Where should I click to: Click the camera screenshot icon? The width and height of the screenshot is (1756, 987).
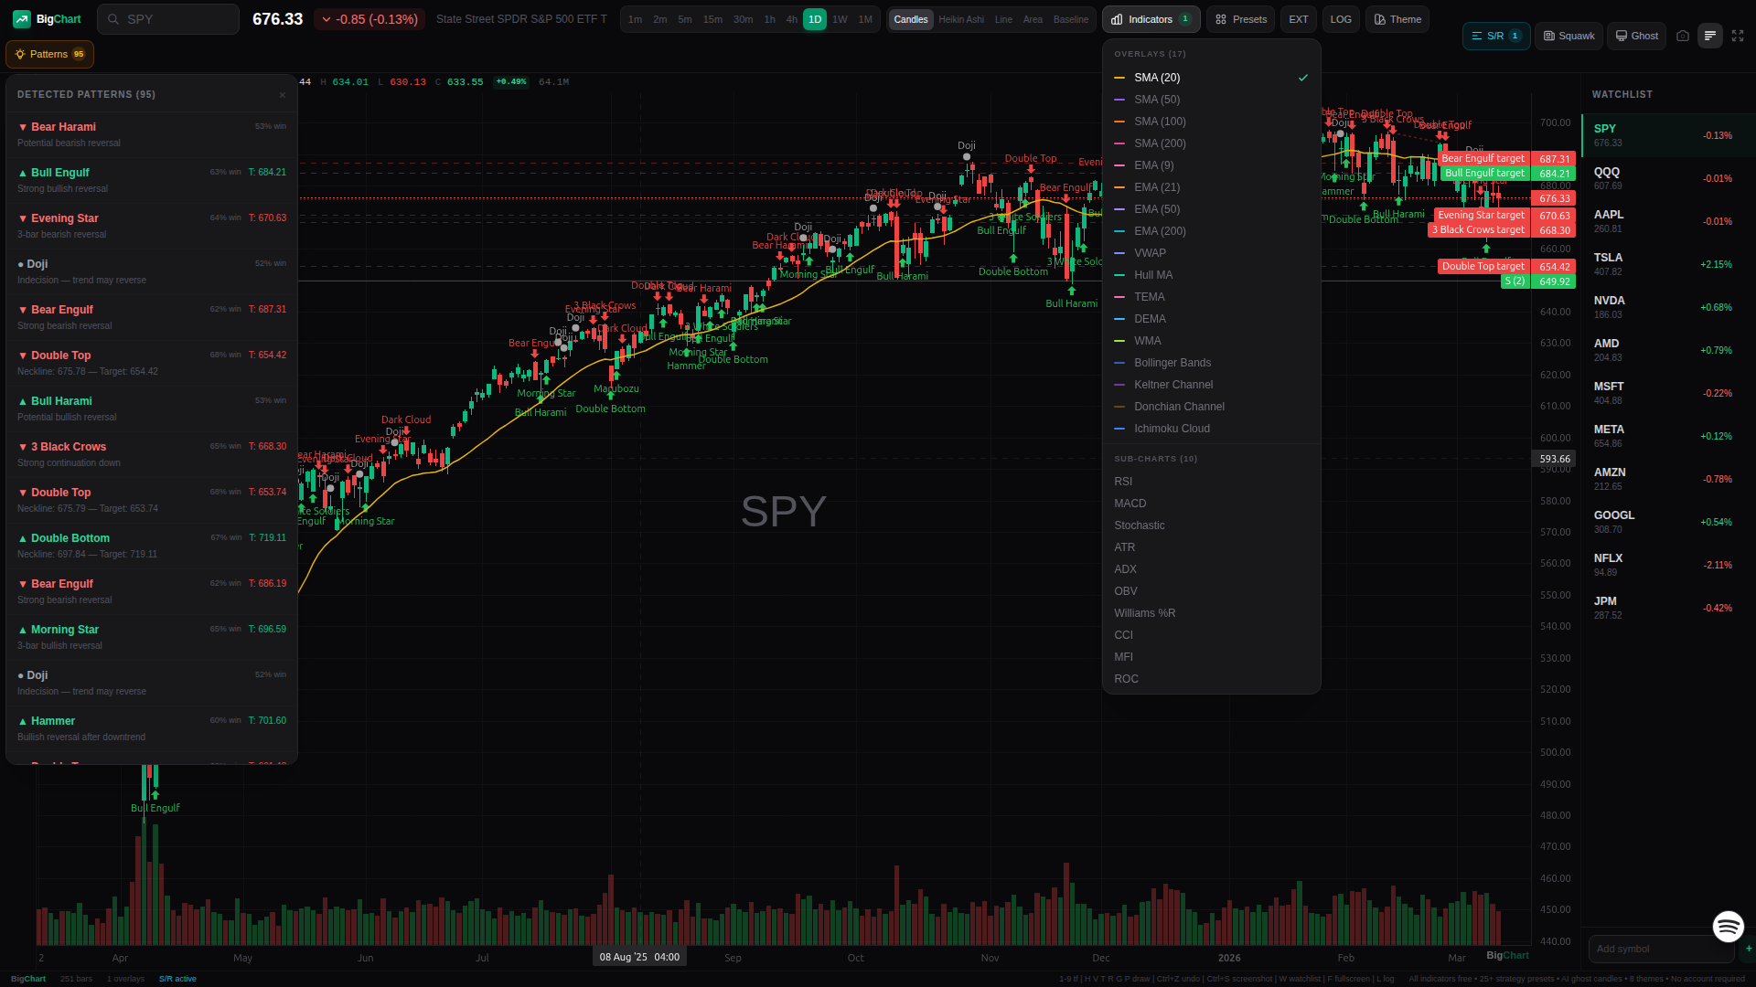click(1683, 36)
